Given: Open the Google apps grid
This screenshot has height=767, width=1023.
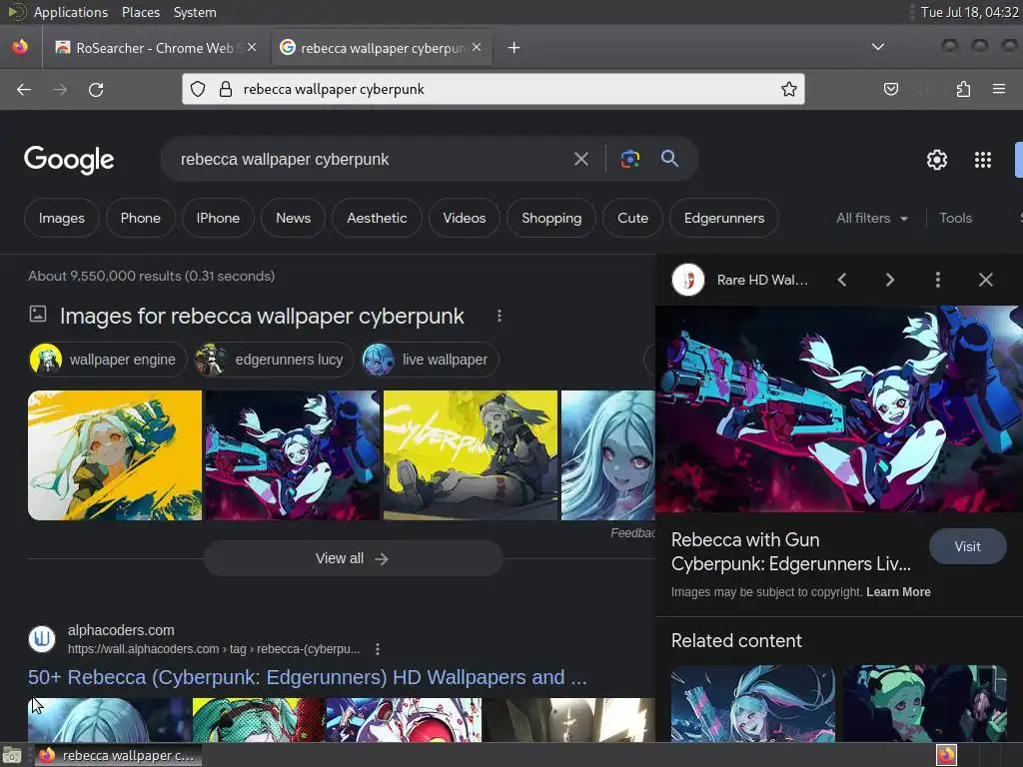Looking at the screenshot, I should 983,160.
